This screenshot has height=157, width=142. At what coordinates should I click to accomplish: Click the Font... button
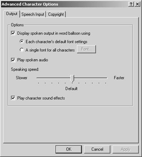click(x=86, y=49)
